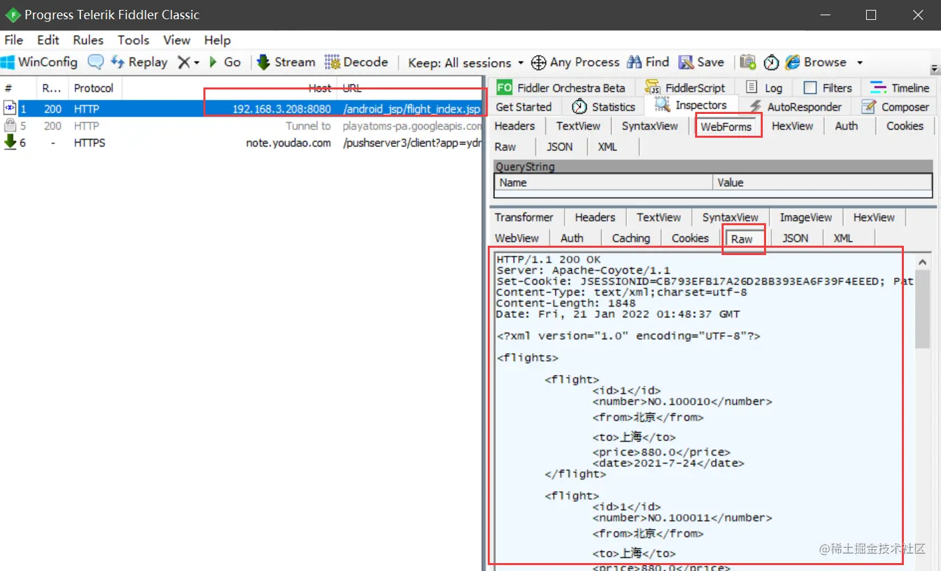This screenshot has height=571, width=941.
Task: Open the Tools menu
Action: (133, 40)
